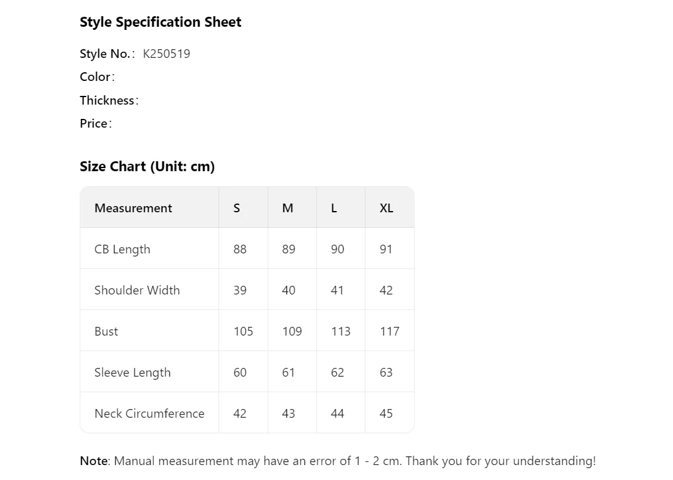This screenshot has height=480, width=673.
Task: Click the manual measurement Note text
Action: [337, 461]
